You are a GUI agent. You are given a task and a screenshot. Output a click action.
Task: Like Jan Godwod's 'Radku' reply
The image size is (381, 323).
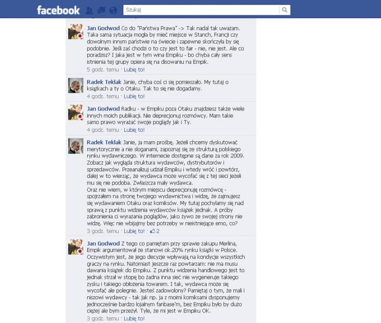click(134, 130)
